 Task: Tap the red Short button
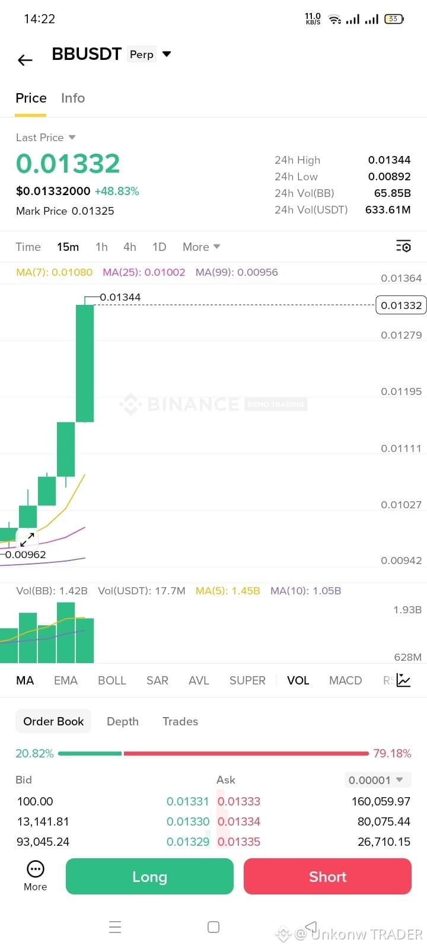pyautogui.click(x=327, y=876)
